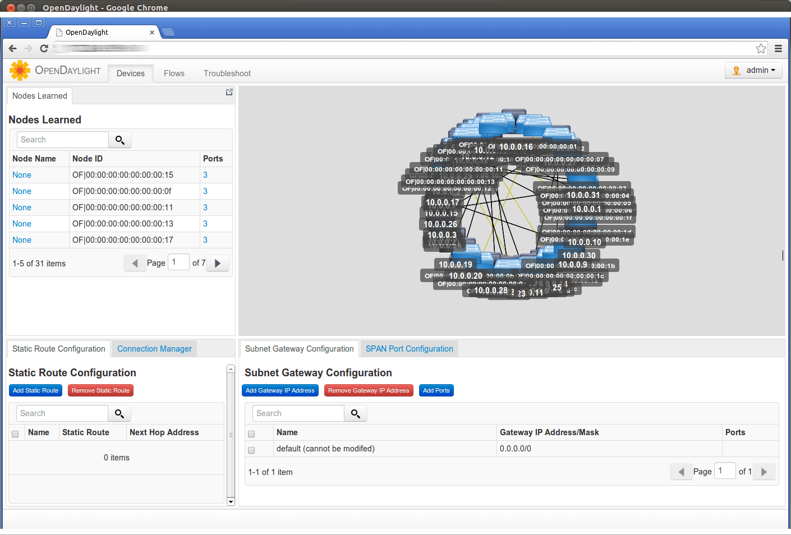Bookmark page with the star icon
Screen dimensions: 791x535
click(761, 49)
